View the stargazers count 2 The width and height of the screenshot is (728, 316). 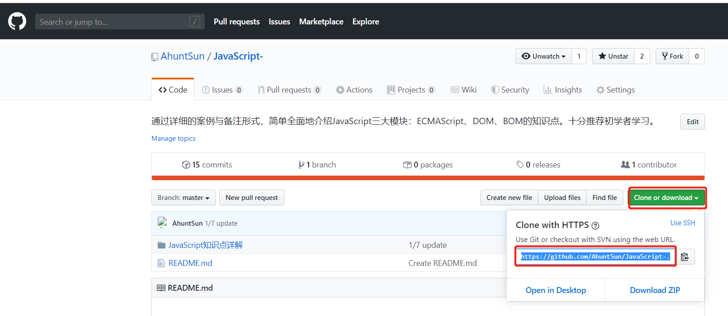click(642, 56)
